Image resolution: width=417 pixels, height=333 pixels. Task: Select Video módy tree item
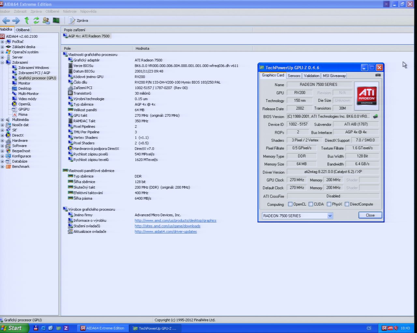27,99
